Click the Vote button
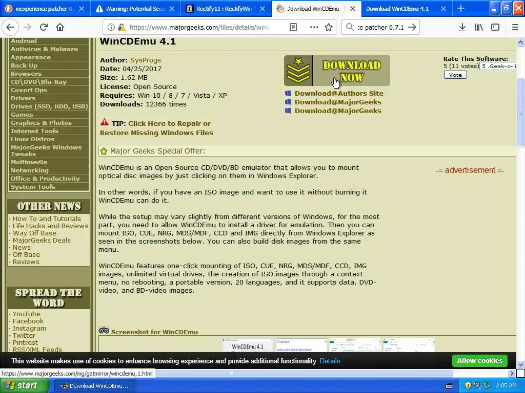This screenshot has height=393, width=525. tap(455, 75)
